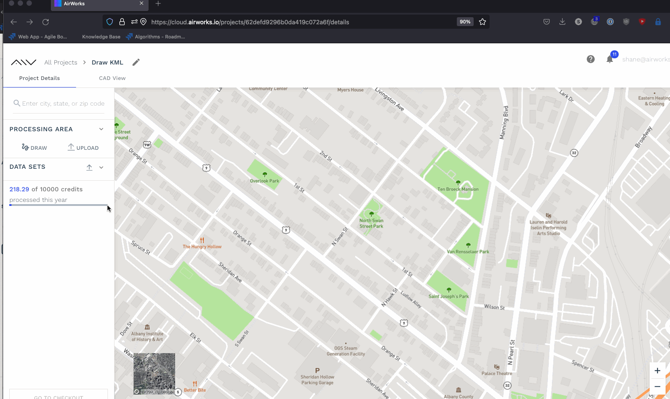Click the Eastern Heating & Cooling label
670x399 pixels.
654,101
